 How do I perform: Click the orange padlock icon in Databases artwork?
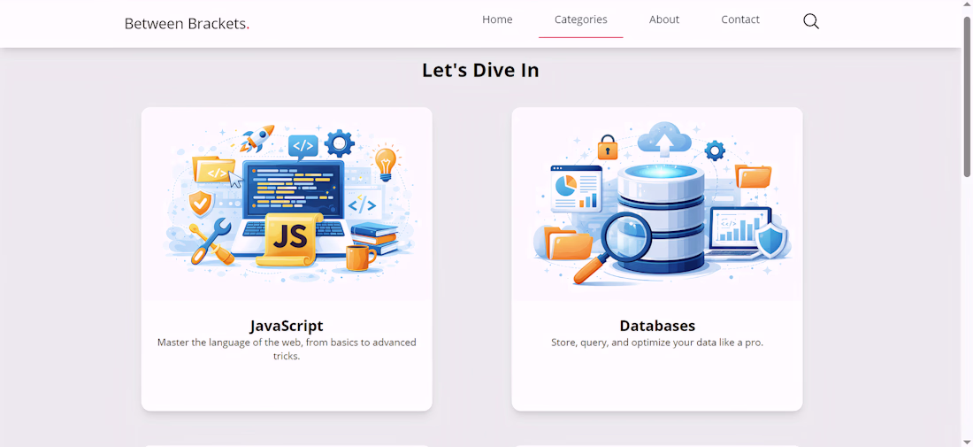pos(608,147)
